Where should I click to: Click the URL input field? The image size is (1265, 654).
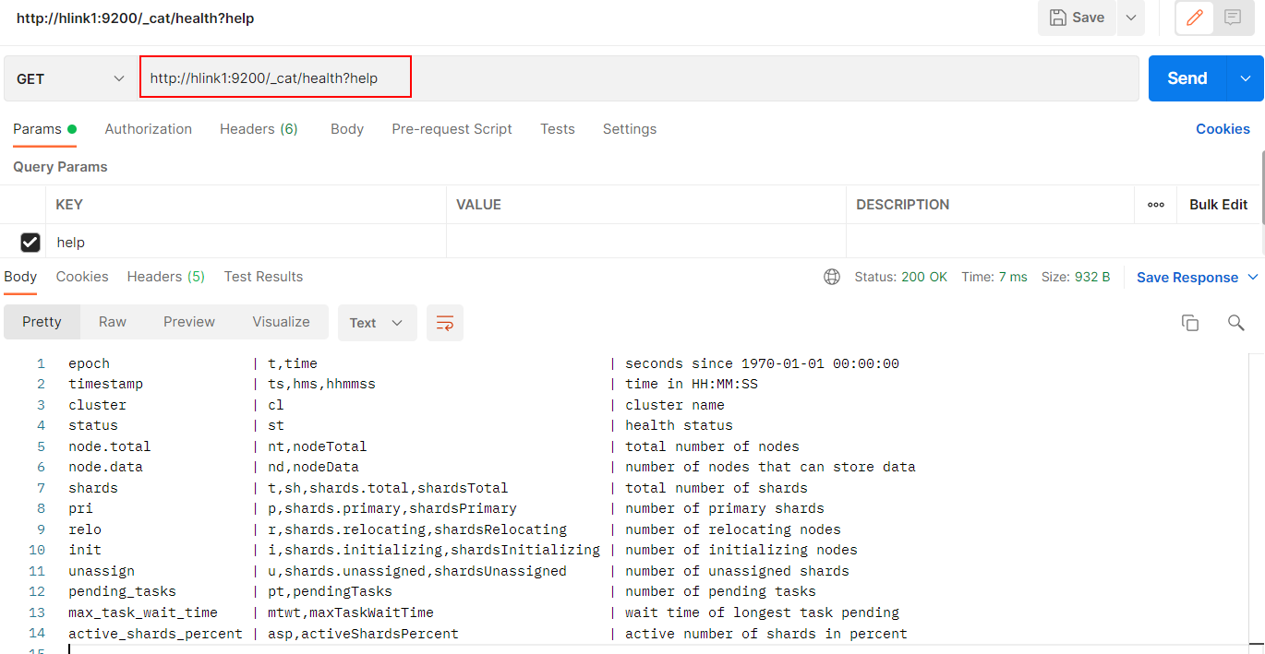[275, 77]
